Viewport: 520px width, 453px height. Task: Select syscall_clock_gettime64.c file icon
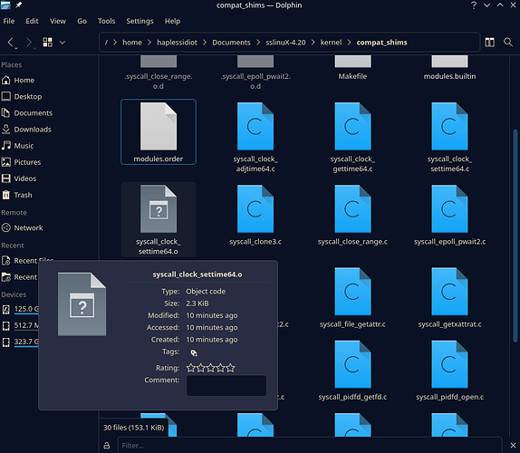pyautogui.click(x=352, y=126)
